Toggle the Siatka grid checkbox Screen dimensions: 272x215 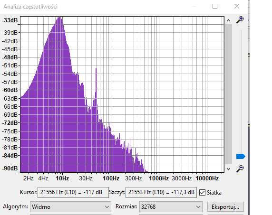[202, 193]
